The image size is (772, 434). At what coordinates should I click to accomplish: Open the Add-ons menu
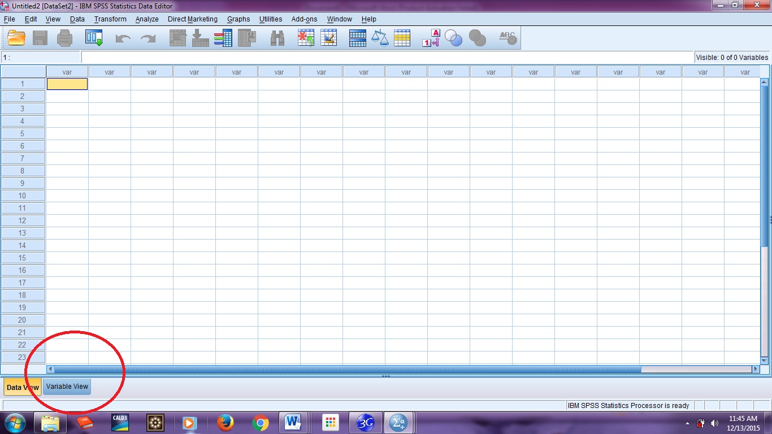(305, 19)
